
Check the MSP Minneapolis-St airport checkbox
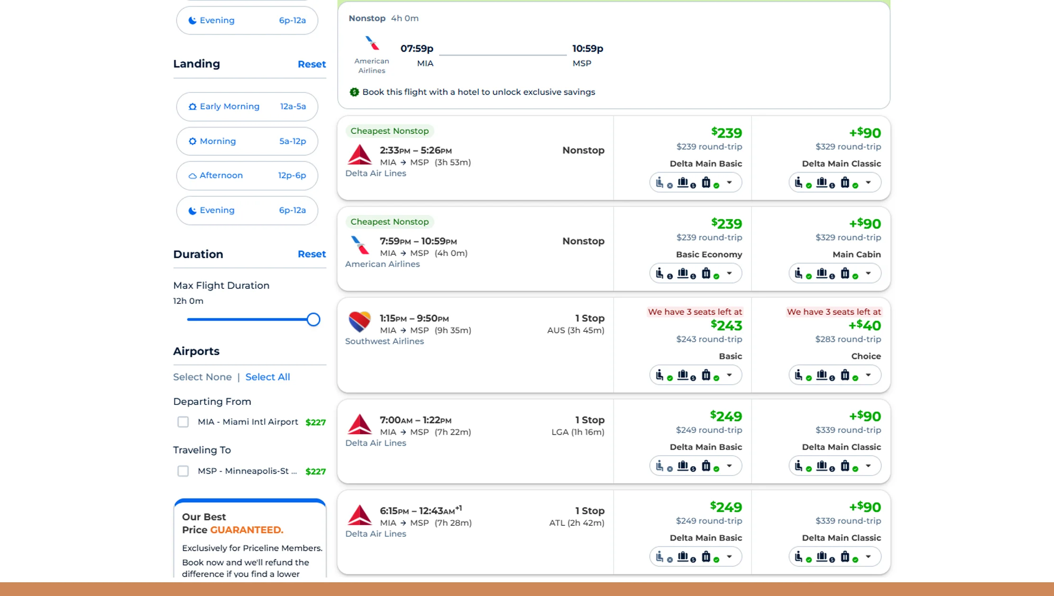(x=183, y=471)
